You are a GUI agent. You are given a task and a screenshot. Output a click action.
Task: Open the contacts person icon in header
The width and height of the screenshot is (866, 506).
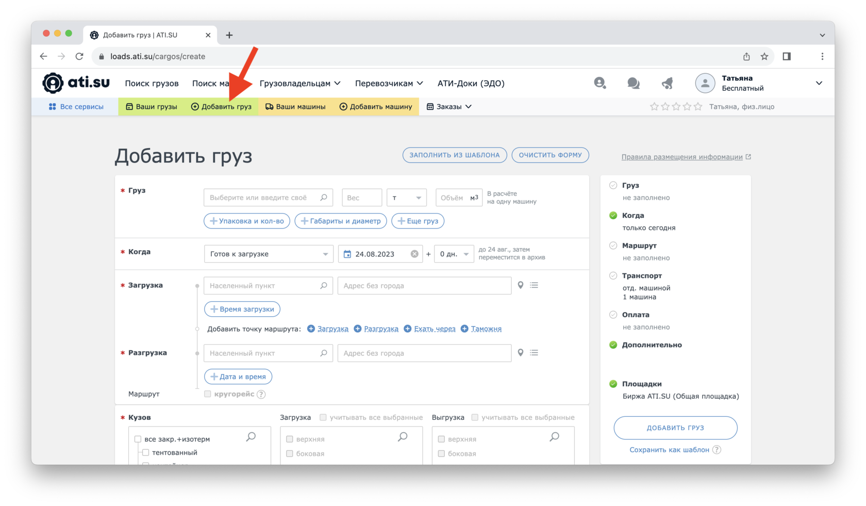click(x=599, y=83)
